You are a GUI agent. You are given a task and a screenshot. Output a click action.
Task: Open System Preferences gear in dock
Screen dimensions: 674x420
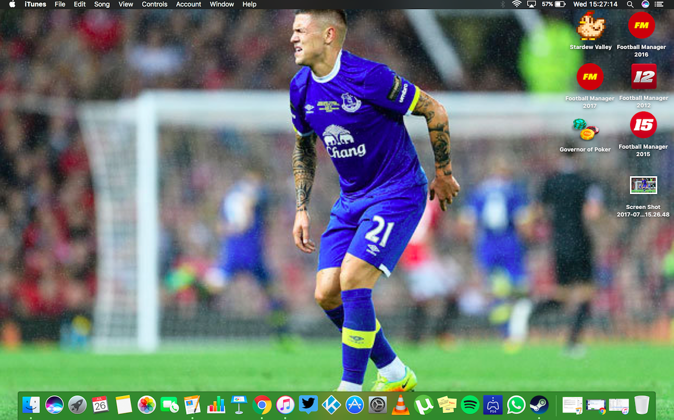[377, 405]
